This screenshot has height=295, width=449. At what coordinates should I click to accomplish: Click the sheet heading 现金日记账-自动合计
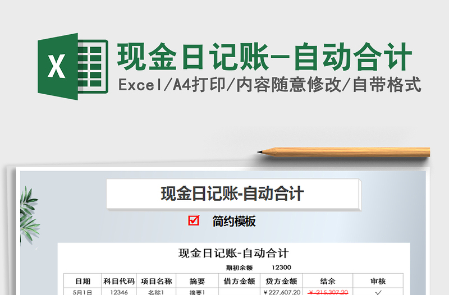click(x=233, y=253)
